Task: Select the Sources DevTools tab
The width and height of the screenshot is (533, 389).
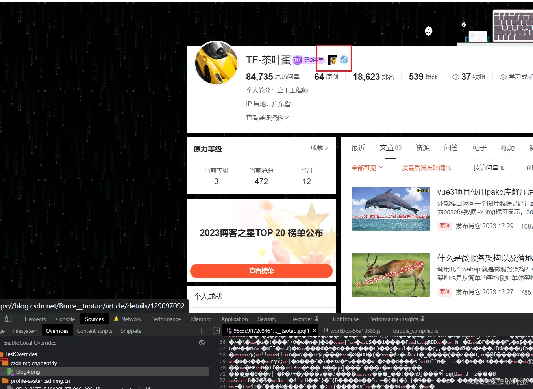Action: (x=94, y=319)
